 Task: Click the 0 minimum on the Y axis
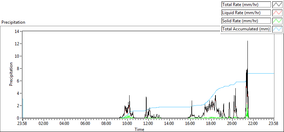point(18,118)
